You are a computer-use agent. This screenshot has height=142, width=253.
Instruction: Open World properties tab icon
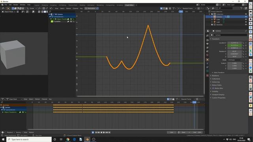tap(207, 55)
